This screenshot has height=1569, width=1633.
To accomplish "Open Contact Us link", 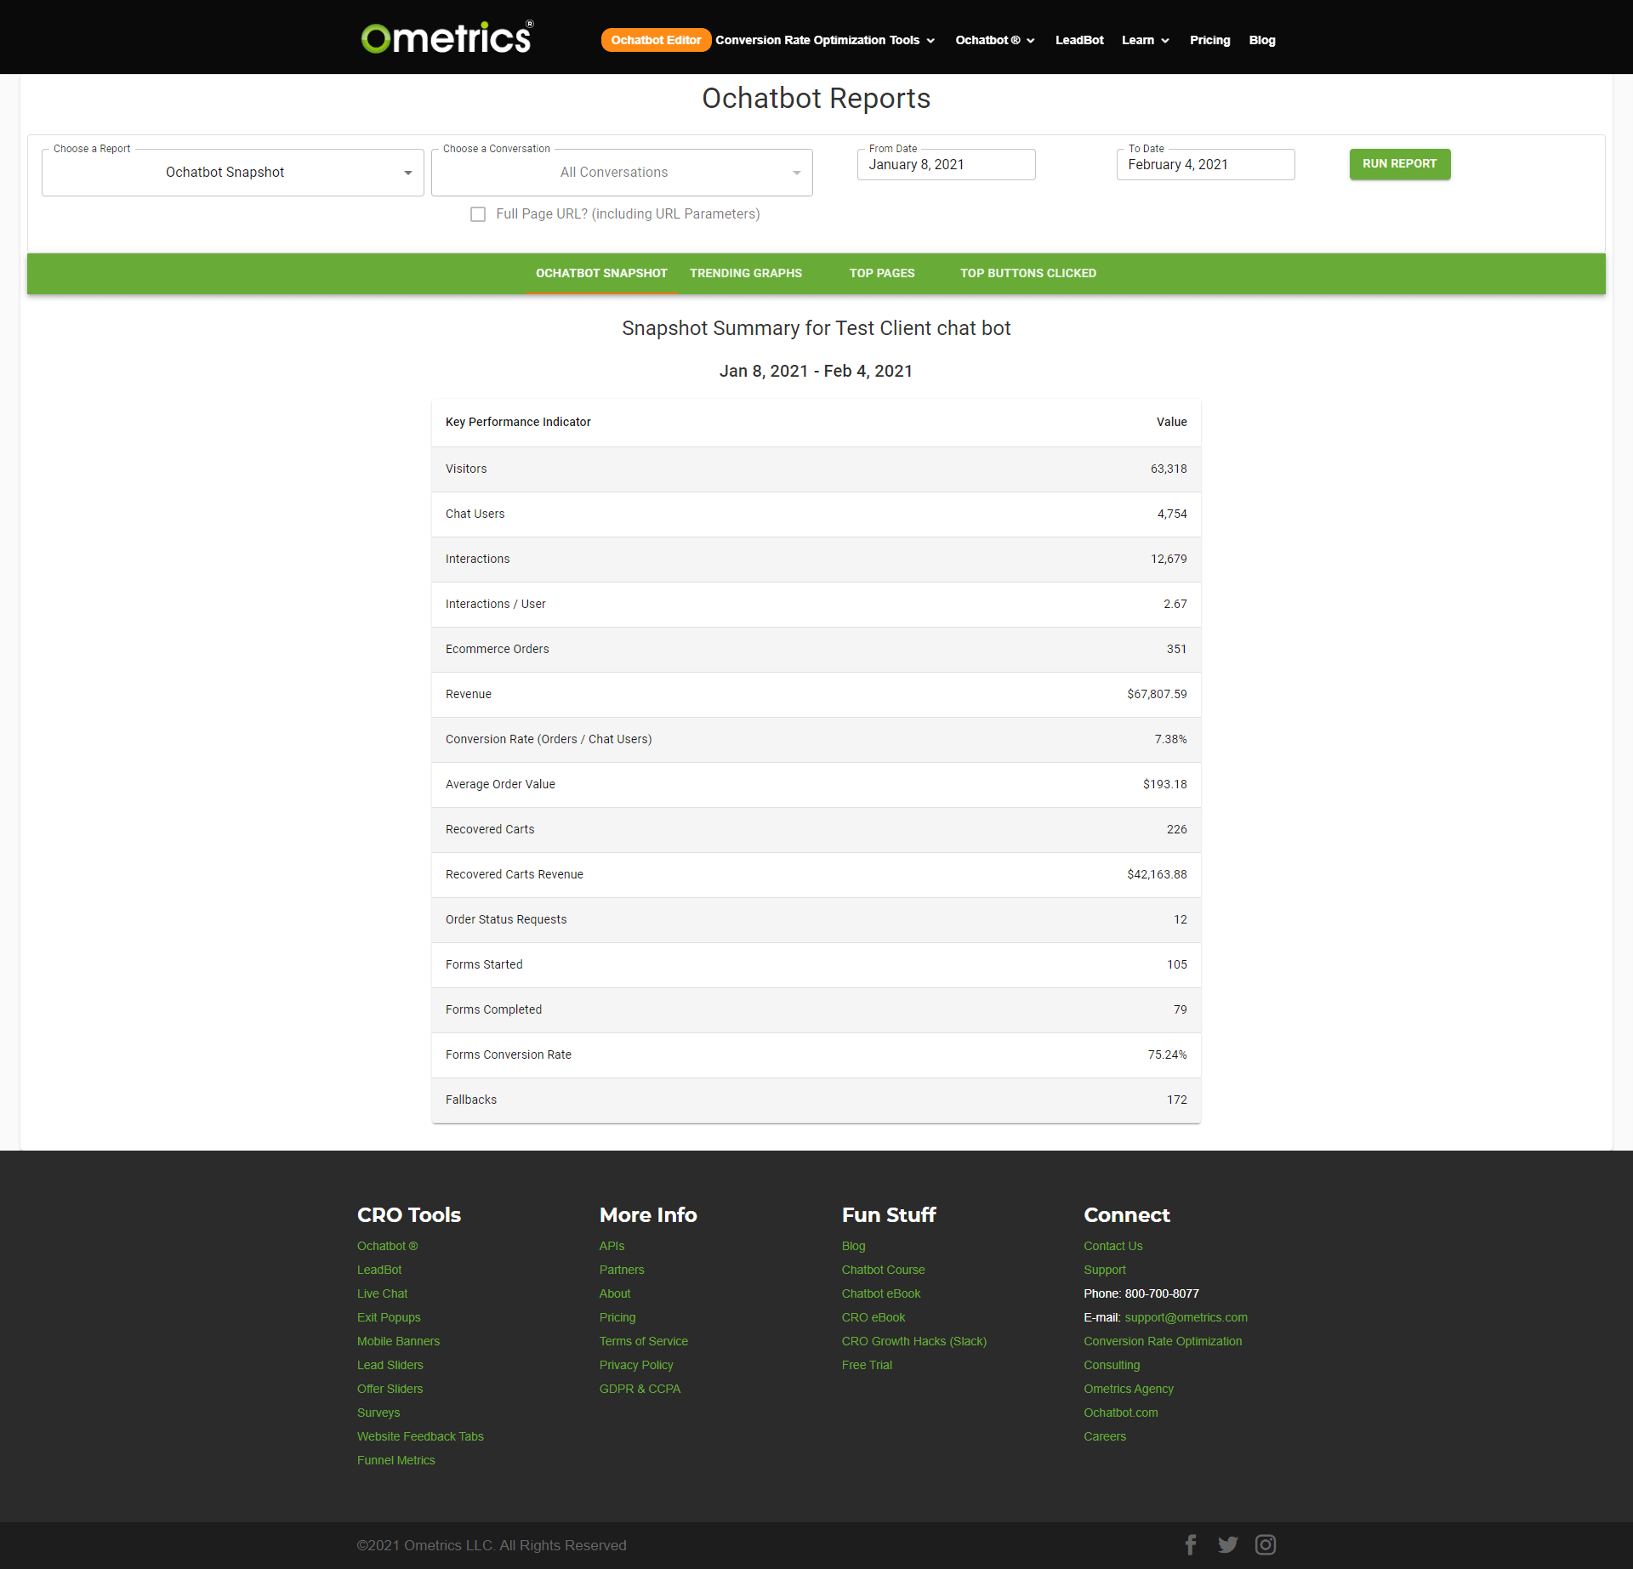I will (1112, 1246).
